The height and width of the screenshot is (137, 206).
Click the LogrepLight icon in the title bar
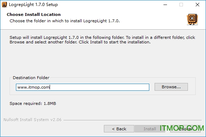click(x=4, y=5)
